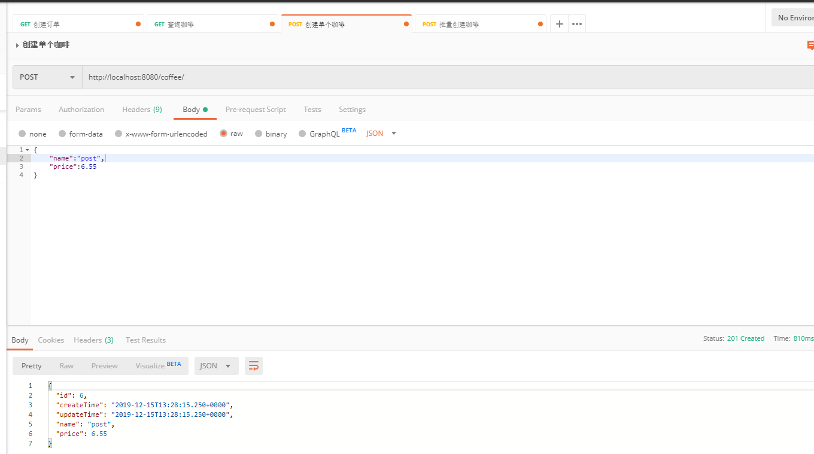Select x-www-form-urlencoded body type
Image resolution: width=814 pixels, height=454 pixels.
click(x=119, y=134)
